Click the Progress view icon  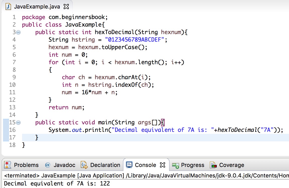point(175,165)
